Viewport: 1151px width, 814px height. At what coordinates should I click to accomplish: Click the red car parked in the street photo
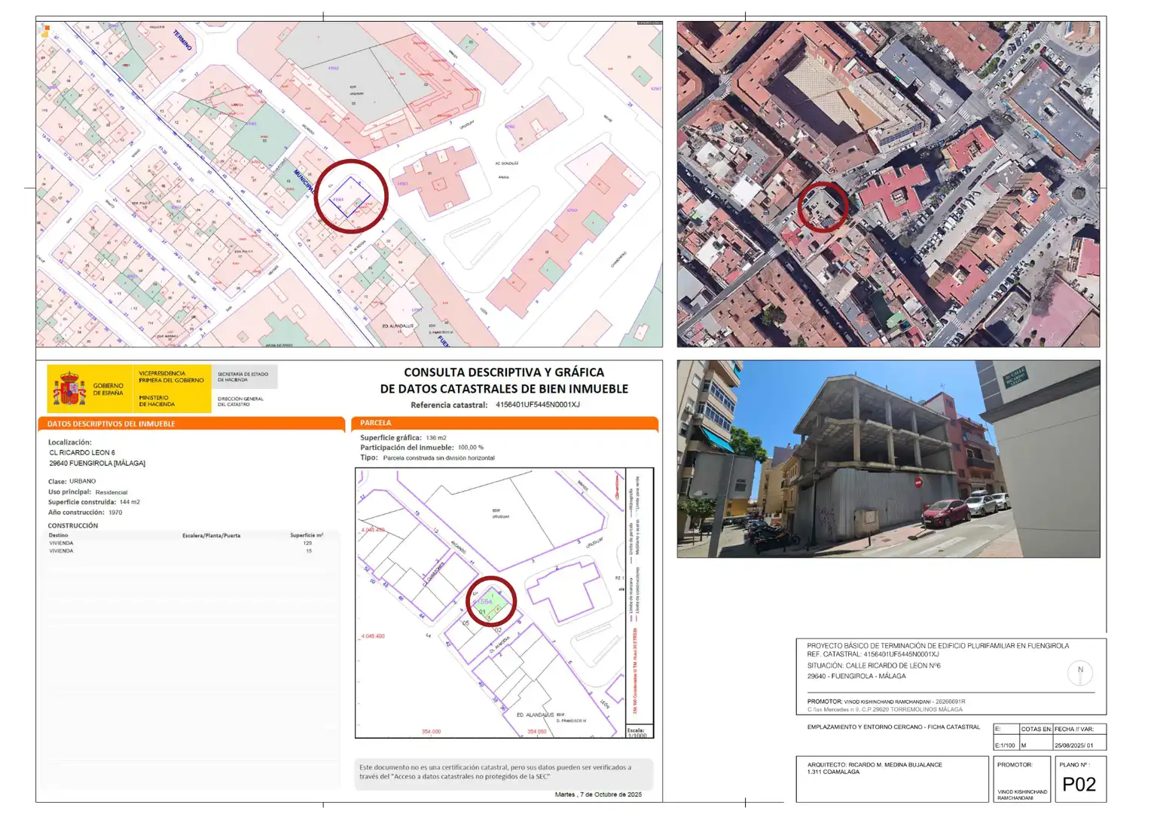[946, 513]
